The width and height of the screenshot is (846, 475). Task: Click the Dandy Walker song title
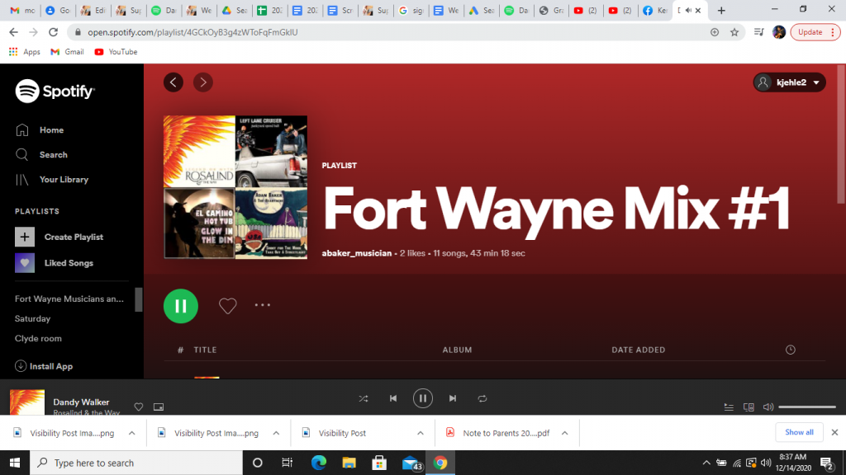(x=81, y=402)
